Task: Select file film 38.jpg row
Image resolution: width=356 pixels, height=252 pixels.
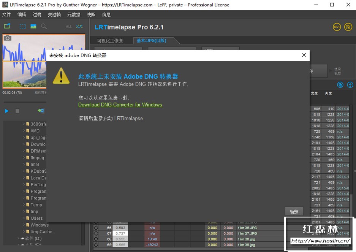Action: click(x=246, y=239)
